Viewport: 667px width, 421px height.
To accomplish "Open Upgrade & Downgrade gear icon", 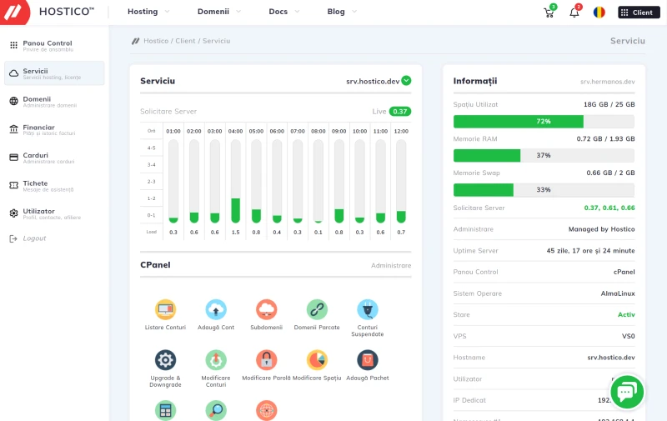I will 165,360.
